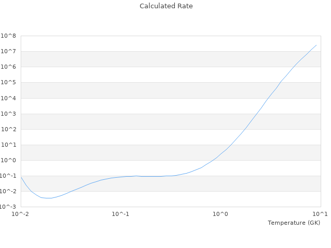This screenshot has height=248, width=331.
Task: Select the 10^1 x-axis tick label
Action: pos(321,214)
